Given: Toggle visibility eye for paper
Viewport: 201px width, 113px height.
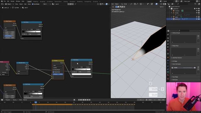Looking at the screenshot, I should 197,17.
